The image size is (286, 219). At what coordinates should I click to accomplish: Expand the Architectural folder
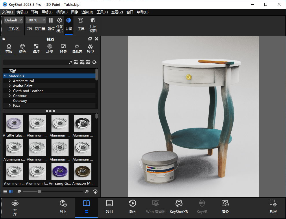click(10, 81)
